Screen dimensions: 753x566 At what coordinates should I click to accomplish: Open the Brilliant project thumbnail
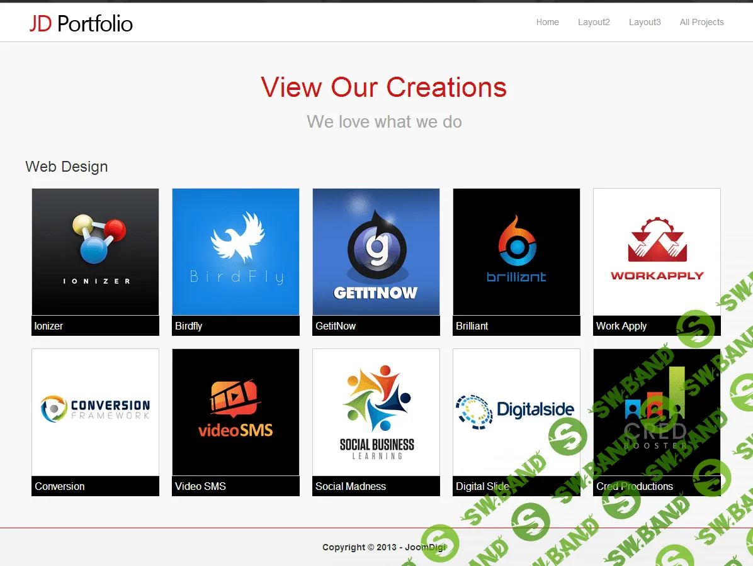516,252
